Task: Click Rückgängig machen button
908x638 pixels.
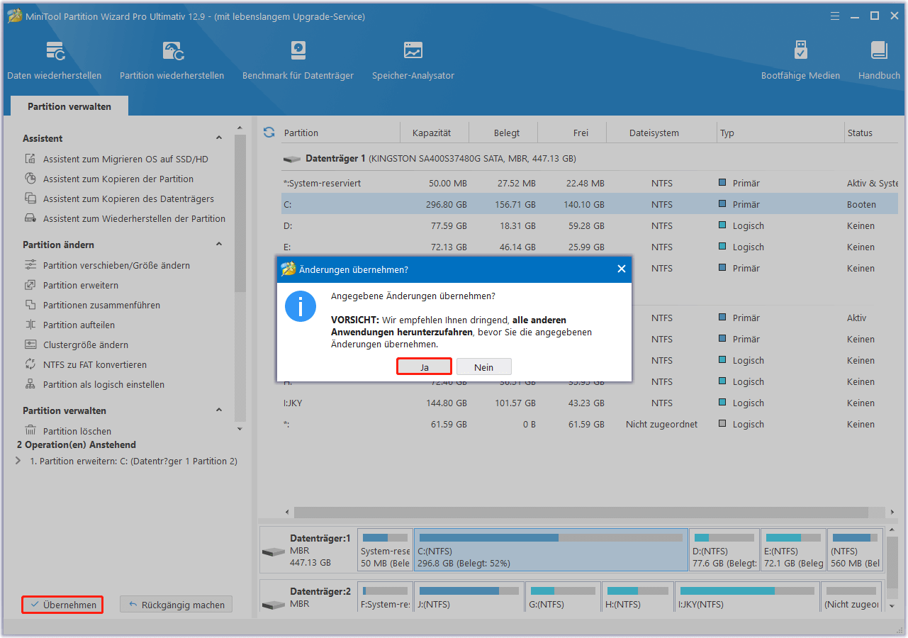Action: [x=176, y=605]
